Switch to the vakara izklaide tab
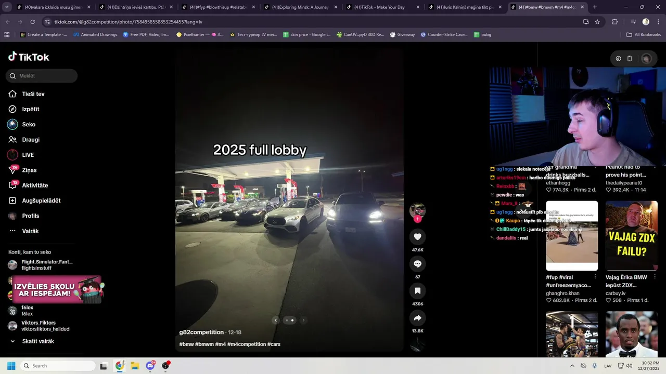This screenshot has height=374, width=666. pyautogui.click(x=54, y=7)
